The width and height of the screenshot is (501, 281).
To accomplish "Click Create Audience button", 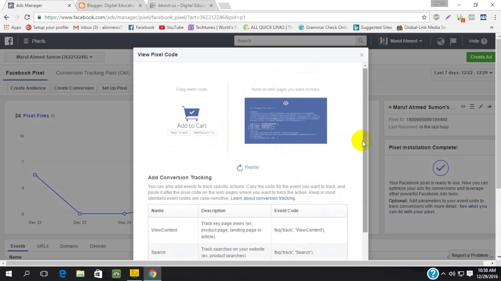I will coord(28,88).
